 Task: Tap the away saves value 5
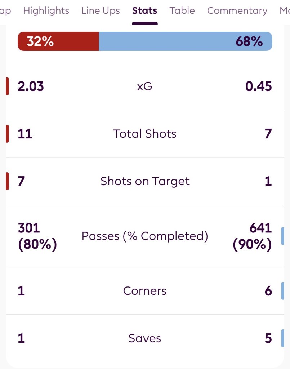point(268,338)
